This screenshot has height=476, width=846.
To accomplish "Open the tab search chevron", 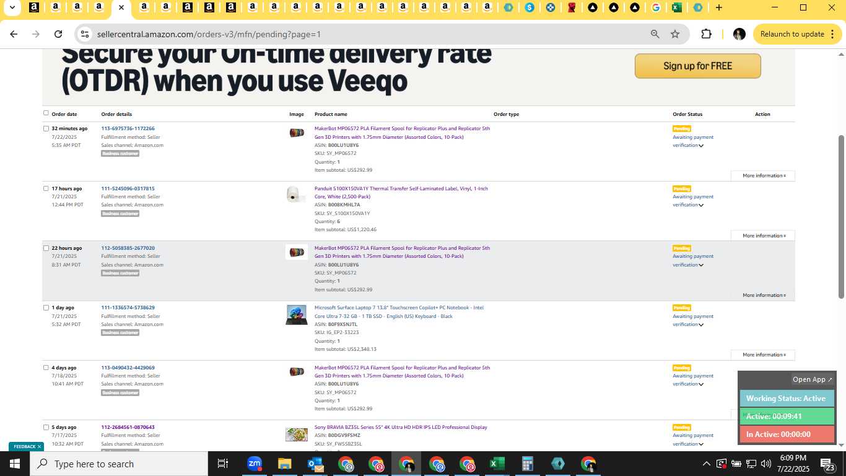I will pyautogui.click(x=12, y=7).
